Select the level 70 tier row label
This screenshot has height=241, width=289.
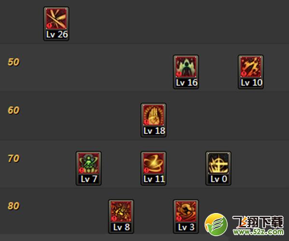(x=14, y=159)
